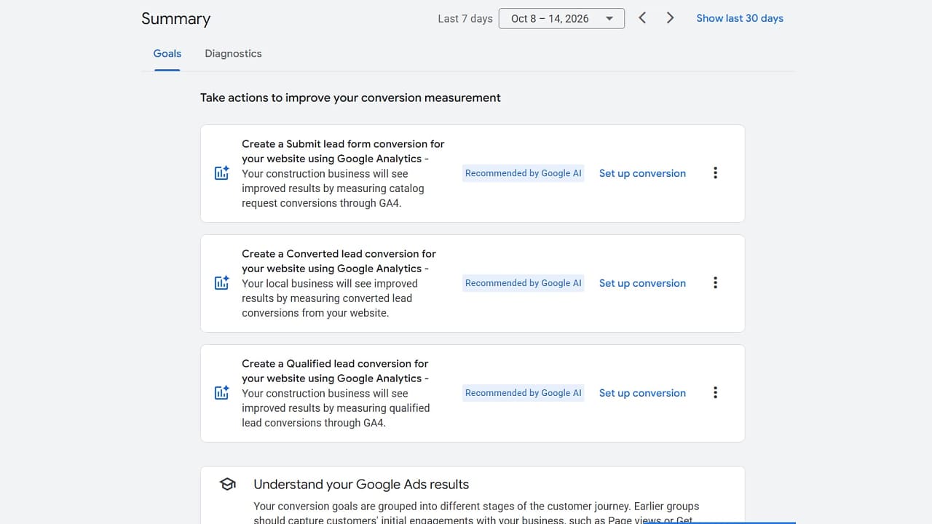Open more options for Submit lead form card

(715, 173)
